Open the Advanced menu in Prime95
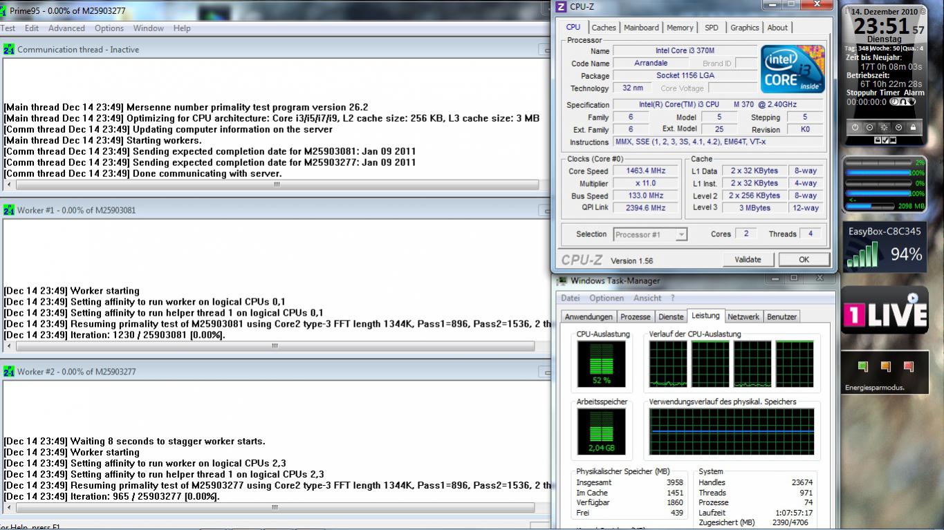Image resolution: width=944 pixels, height=530 pixels. (66, 28)
